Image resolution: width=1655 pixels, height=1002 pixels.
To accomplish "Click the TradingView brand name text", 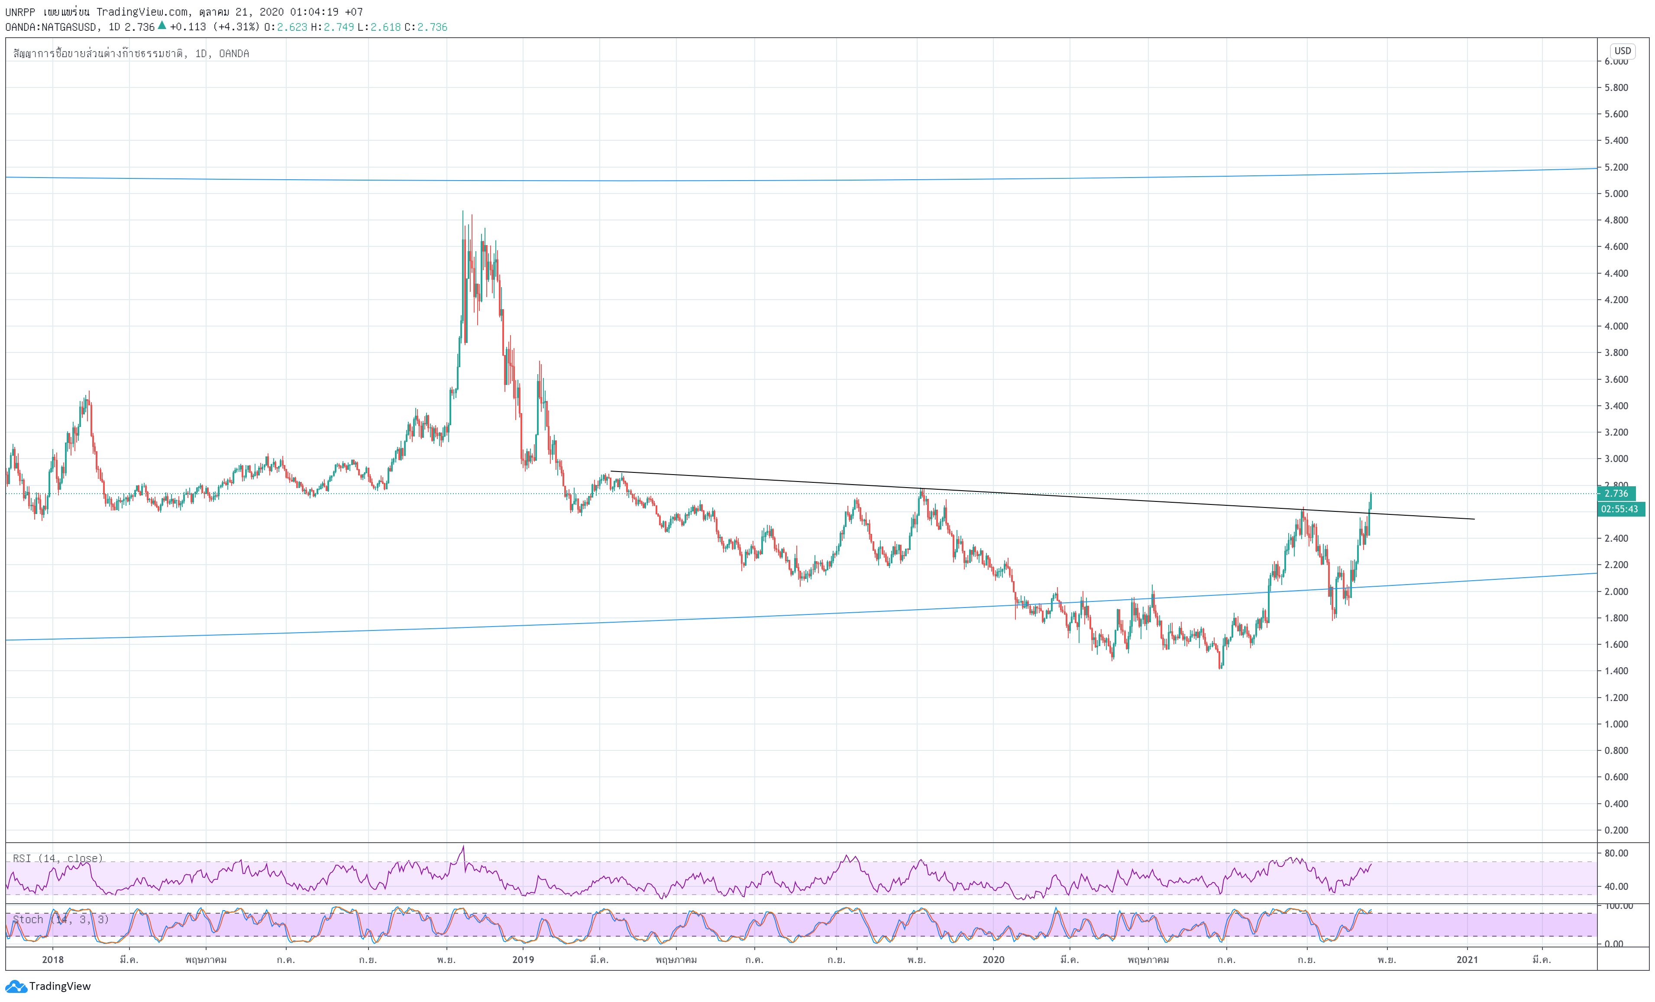I will (x=60, y=986).
